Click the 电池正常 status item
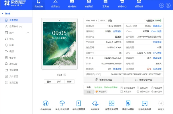 click(x=157, y=88)
